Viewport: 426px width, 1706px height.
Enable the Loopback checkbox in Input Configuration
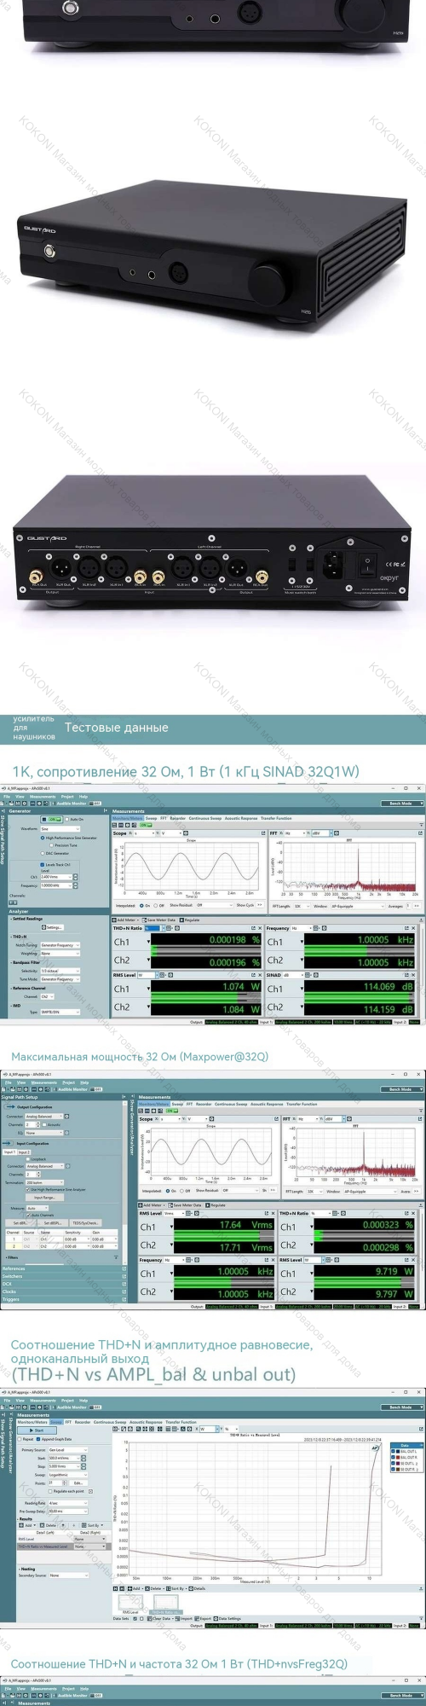point(30,1159)
